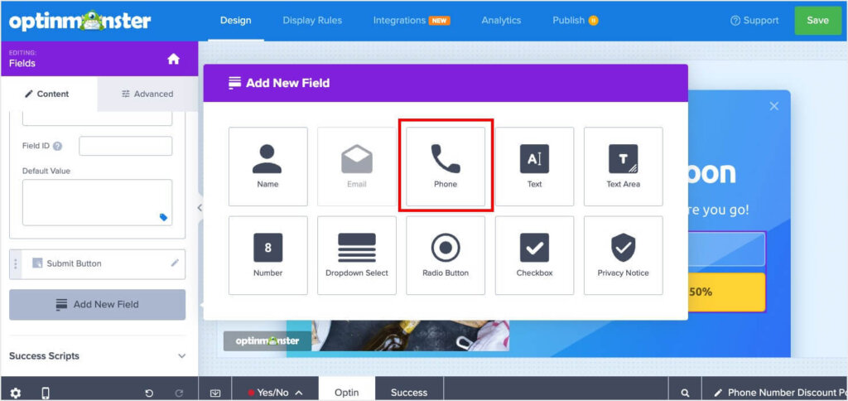Screen dimensions: 848x401
Task: Open the settings gear in bottom bar
Action: click(x=16, y=393)
